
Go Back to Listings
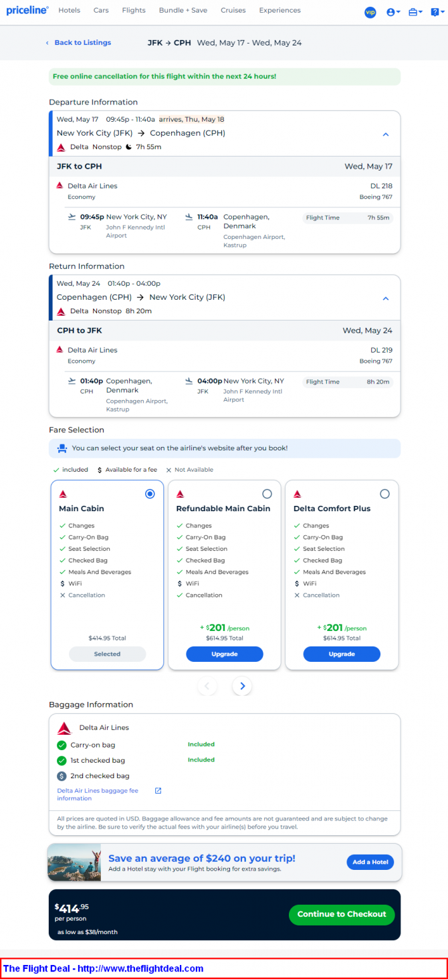(x=78, y=43)
